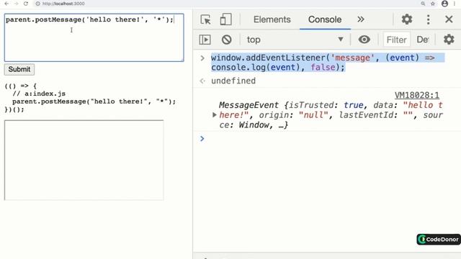461x259 pixels.
Task: Click the addEventListener command text
Action: tap(328, 63)
